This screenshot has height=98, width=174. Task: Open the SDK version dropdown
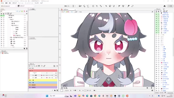tap(8, 6)
